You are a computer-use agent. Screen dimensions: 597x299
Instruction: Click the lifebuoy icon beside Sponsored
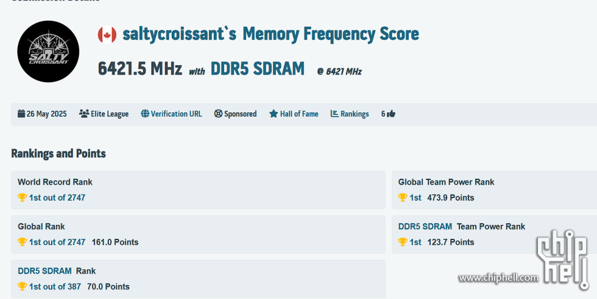point(218,114)
